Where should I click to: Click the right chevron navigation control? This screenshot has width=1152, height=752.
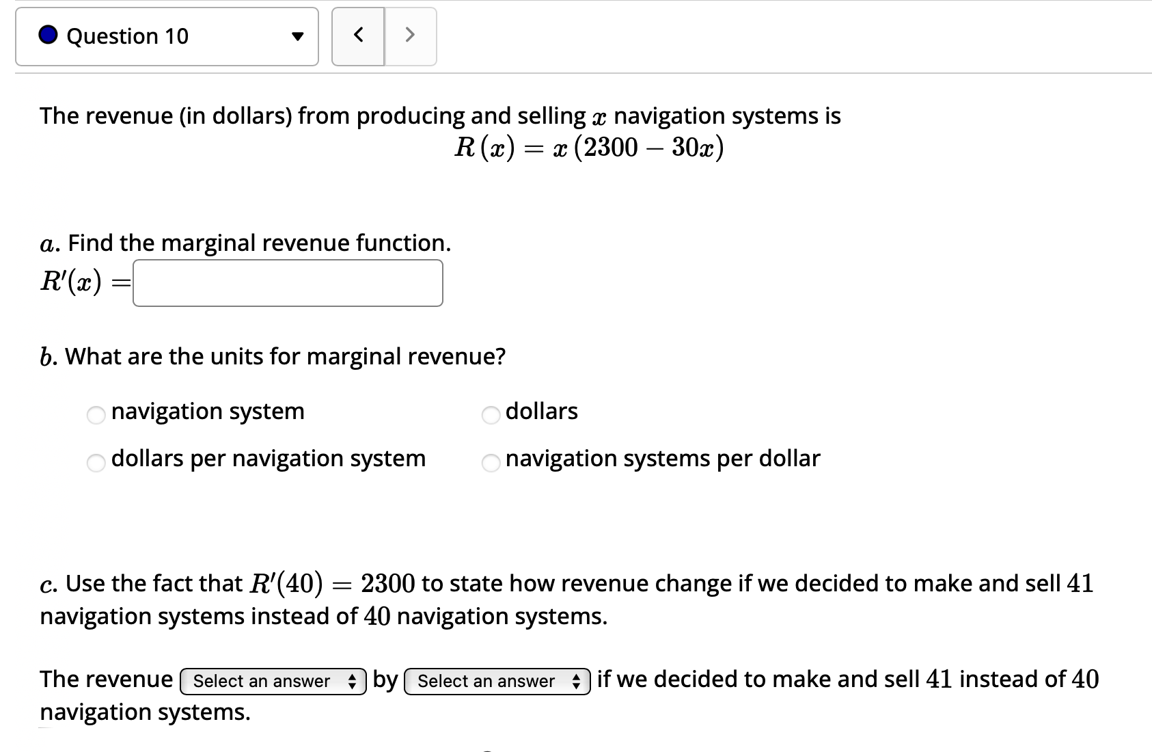click(409, 37)
